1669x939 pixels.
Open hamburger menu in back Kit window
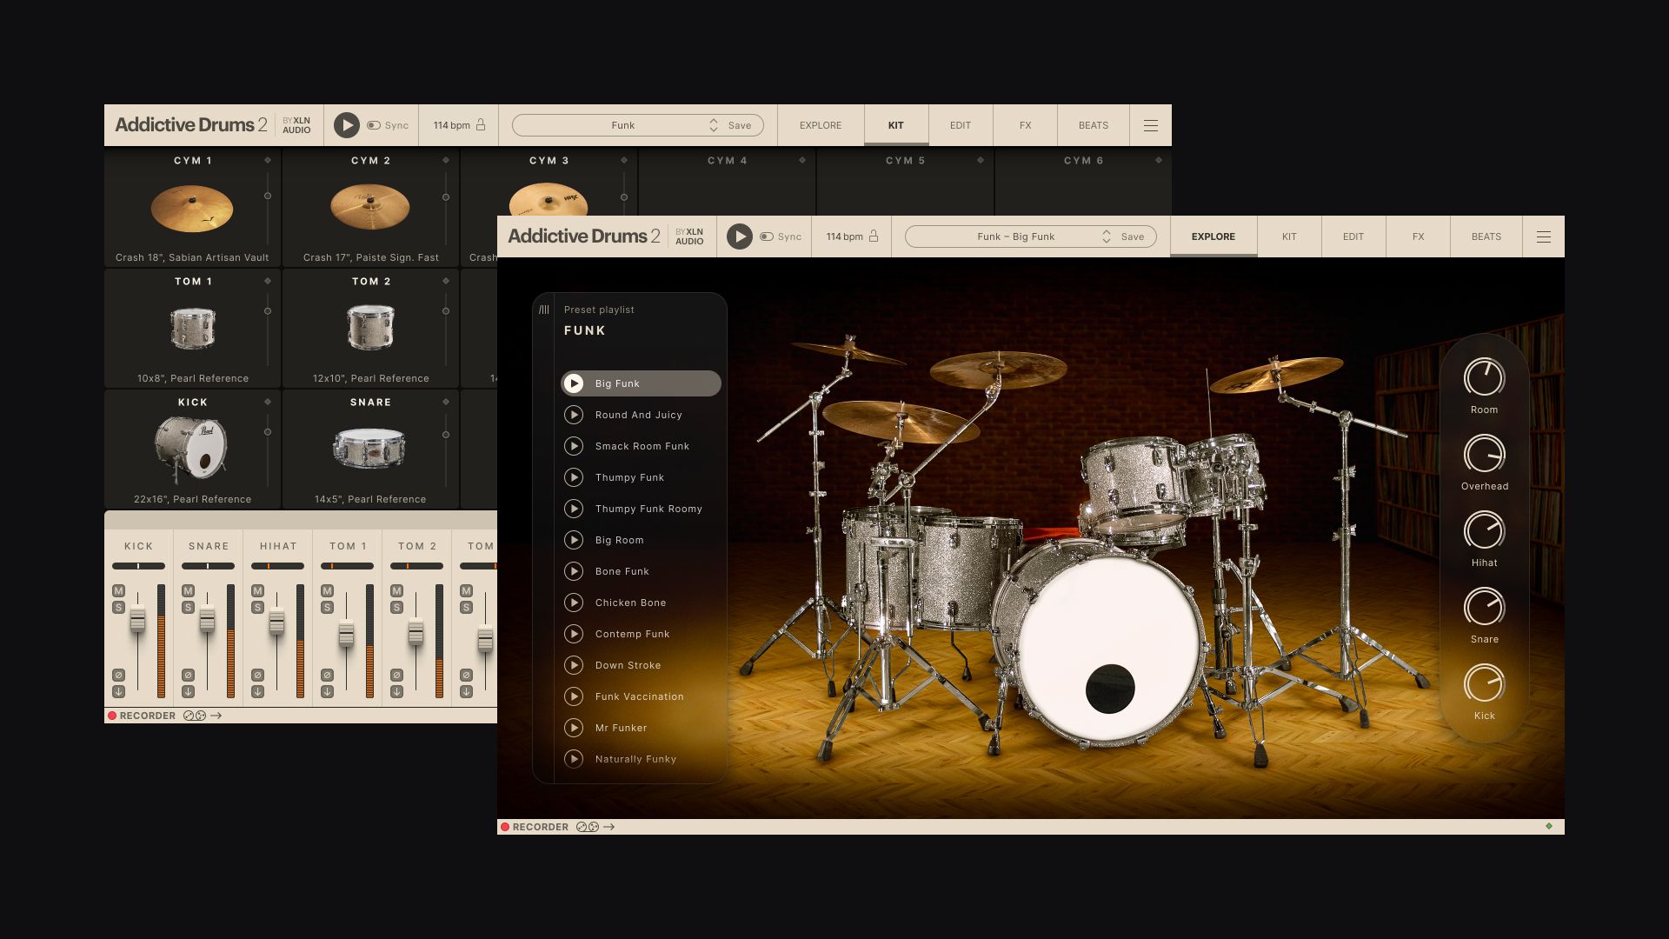pos(1150,125)
